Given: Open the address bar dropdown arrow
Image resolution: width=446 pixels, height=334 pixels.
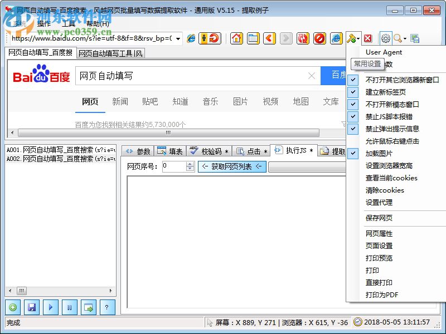Looking at the screenshot, I should click(179, 38).
